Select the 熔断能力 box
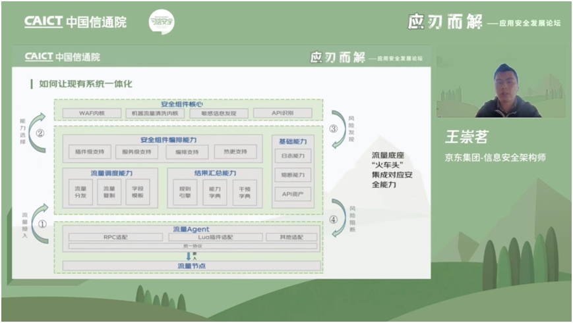Image resolution: width=573 pixels, height=323 pixels. tap(293, 175)
